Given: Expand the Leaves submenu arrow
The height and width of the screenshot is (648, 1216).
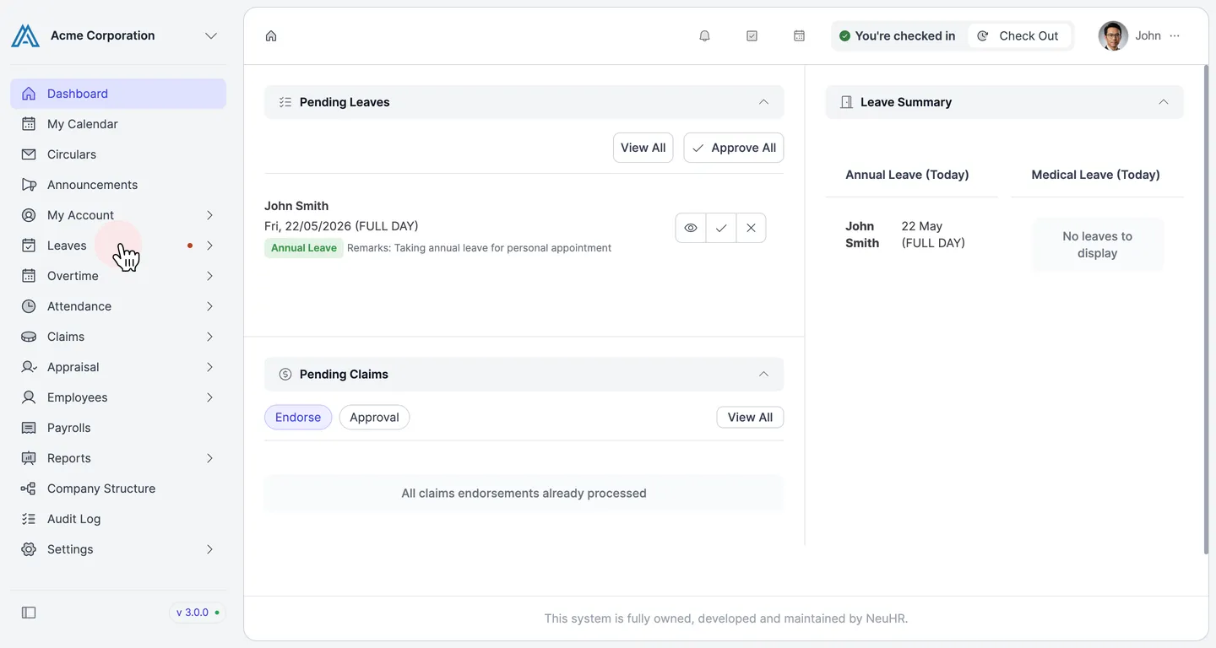Looking at the screenshot, I should coord(209,246).
